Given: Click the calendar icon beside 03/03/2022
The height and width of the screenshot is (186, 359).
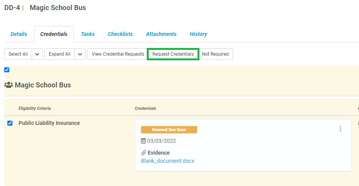Looking at the screenshot, I should coord(143,141).
